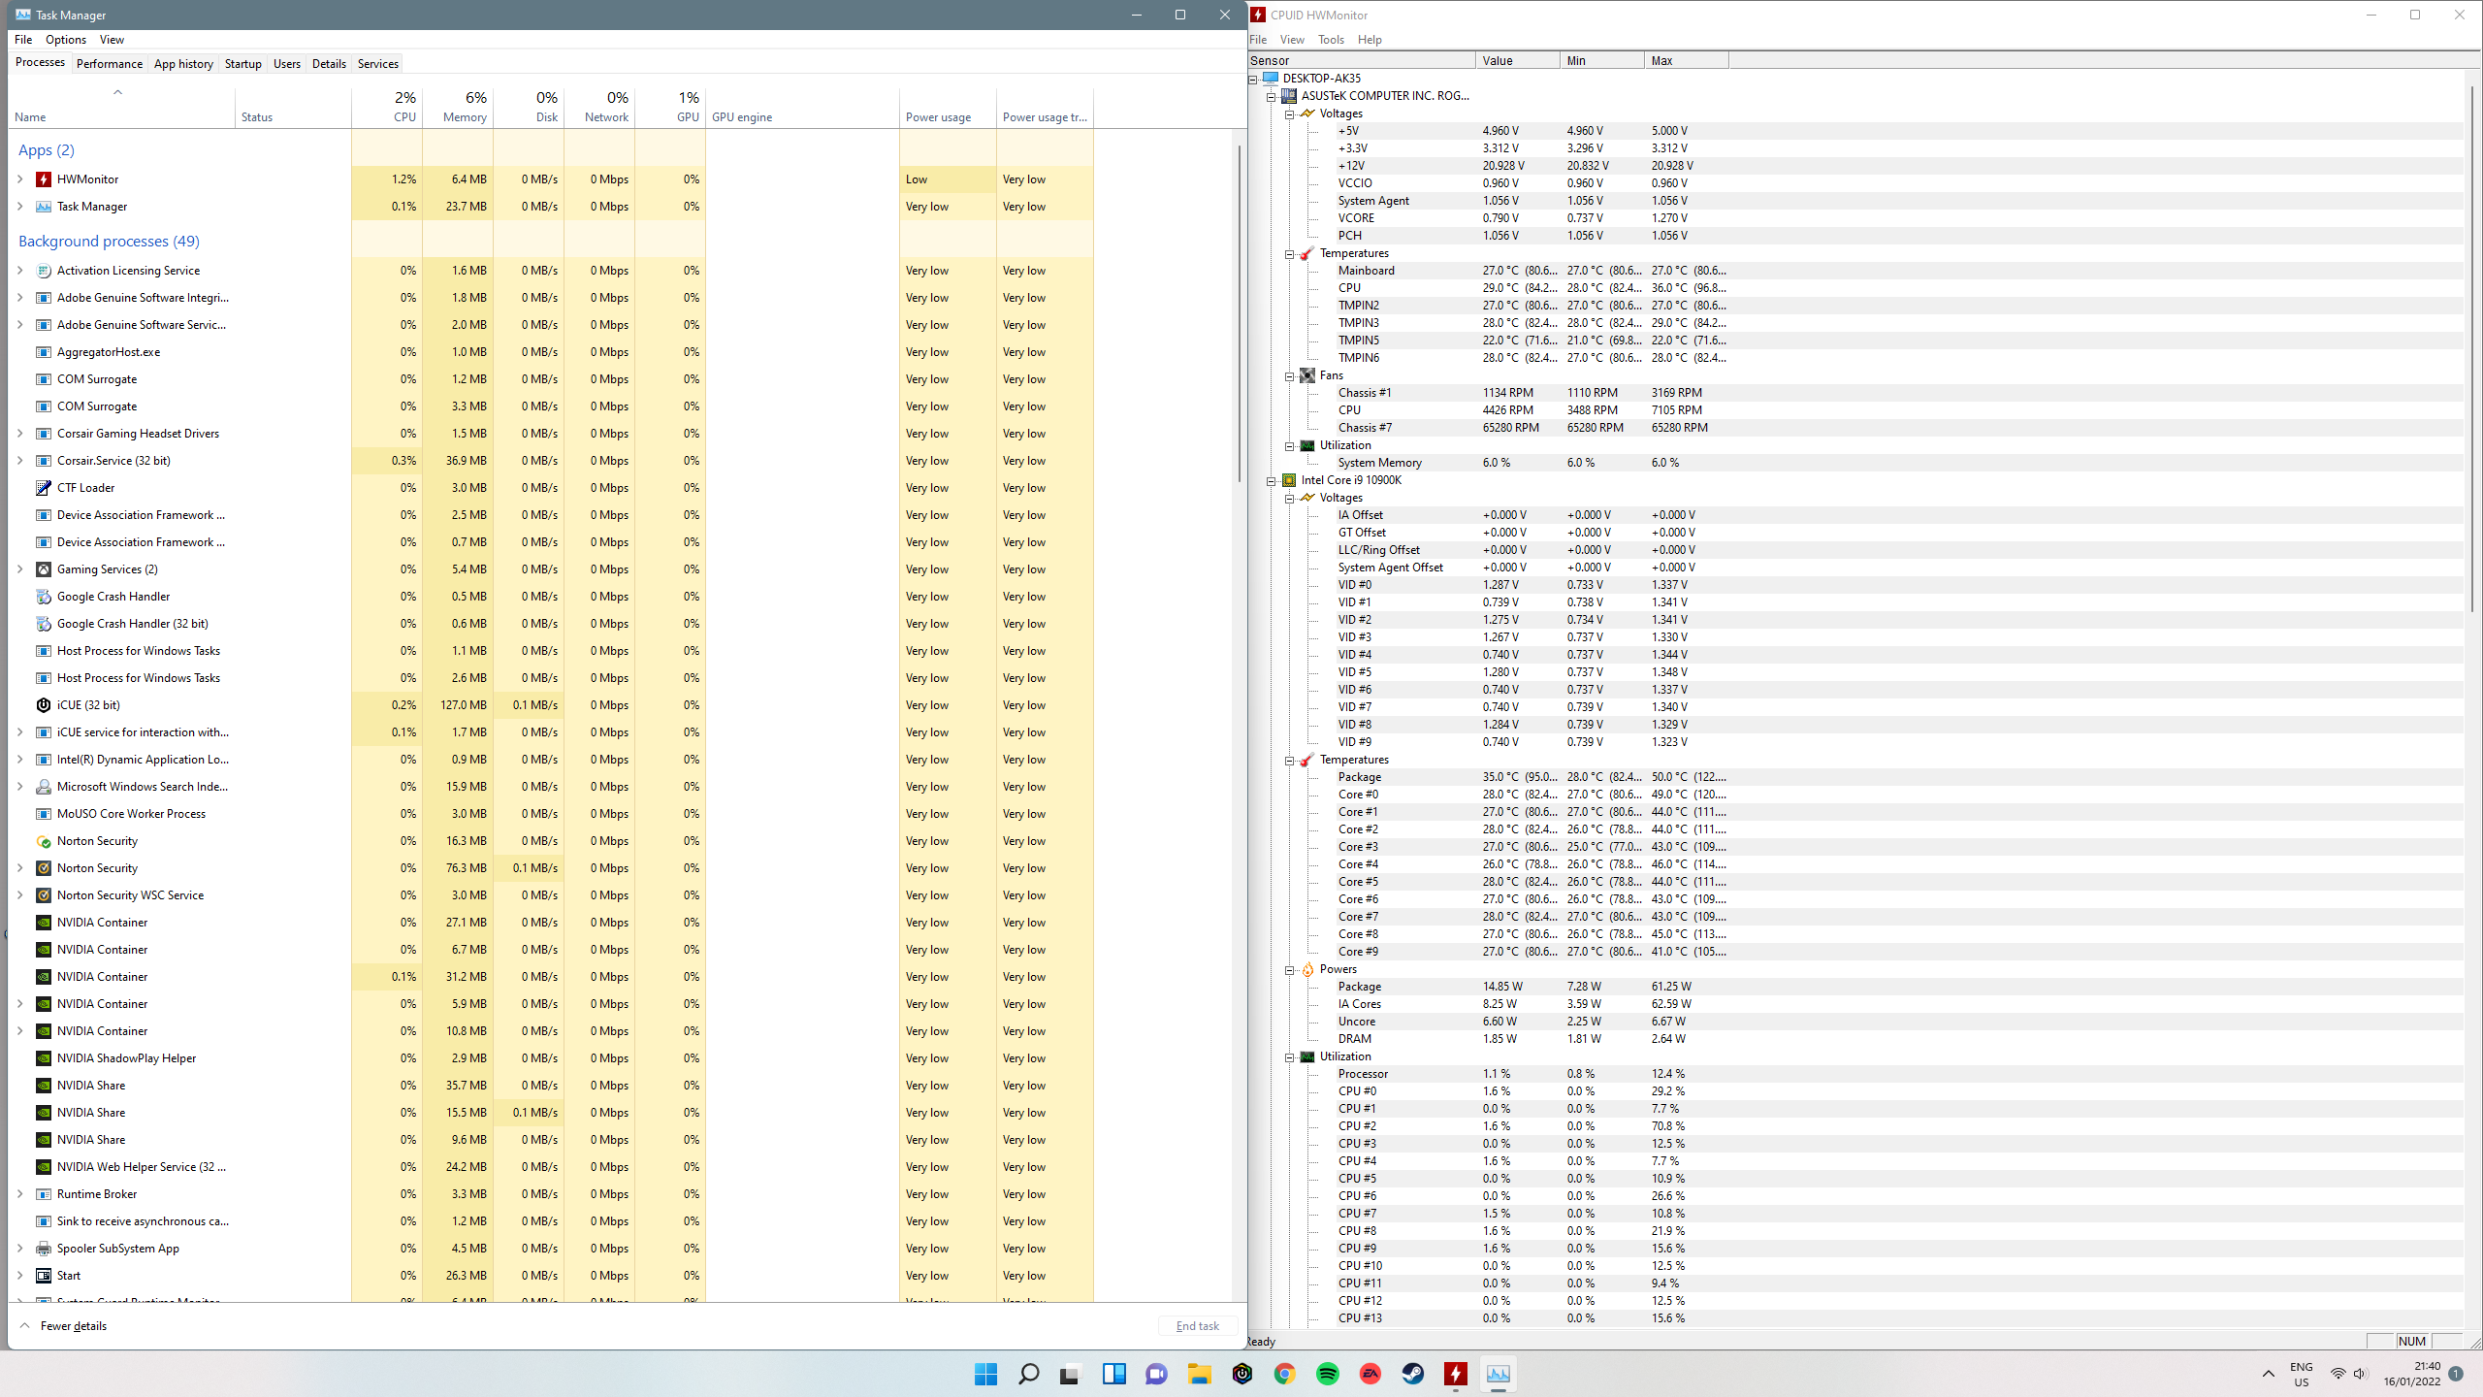Expand the Task Manager process row

pos(20,207)
